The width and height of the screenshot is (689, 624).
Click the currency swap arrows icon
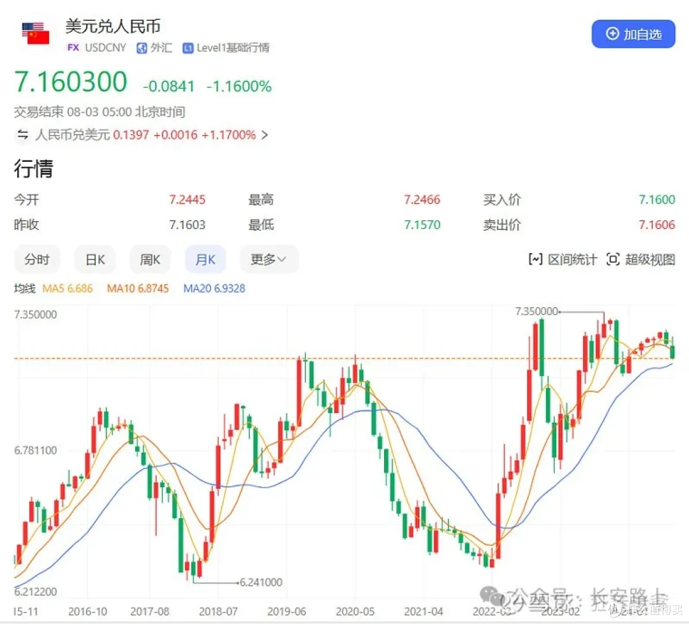(x=22, y=134)
